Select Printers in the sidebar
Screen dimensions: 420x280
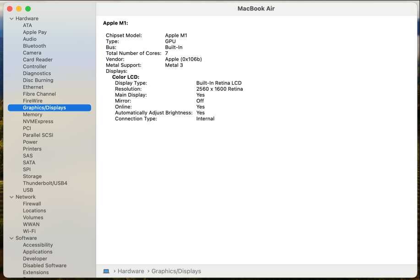click(x=32, y=149)
